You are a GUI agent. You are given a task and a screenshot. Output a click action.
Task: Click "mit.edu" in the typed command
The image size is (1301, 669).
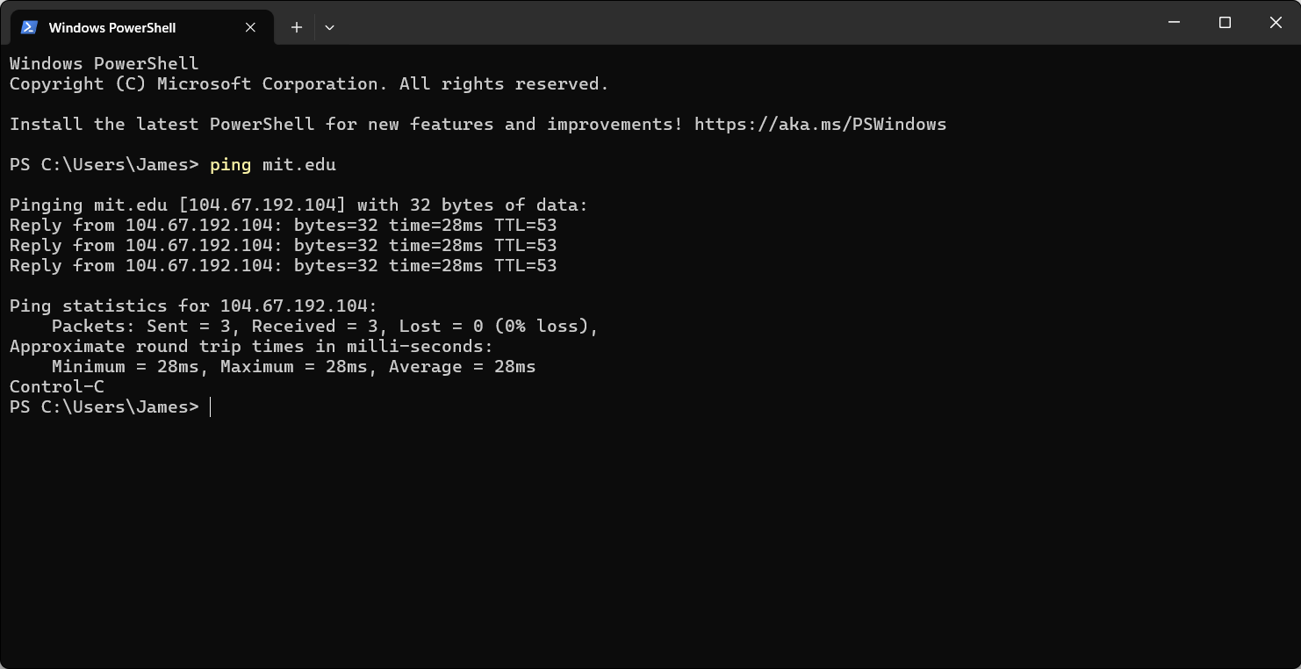(x=298, y=165)
